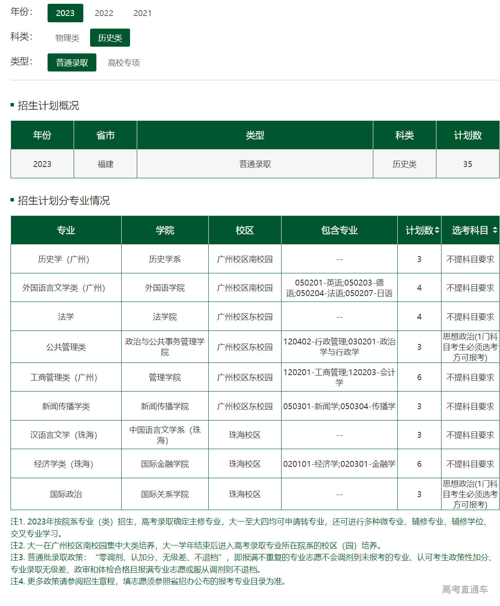Click the 35 total plan count cell

(468, 164)
